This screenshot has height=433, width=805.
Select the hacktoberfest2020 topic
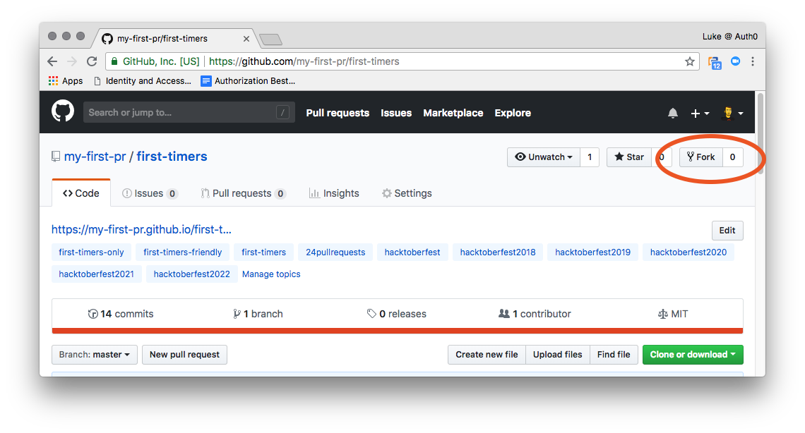pyautogui.click(x=688, y=252)
